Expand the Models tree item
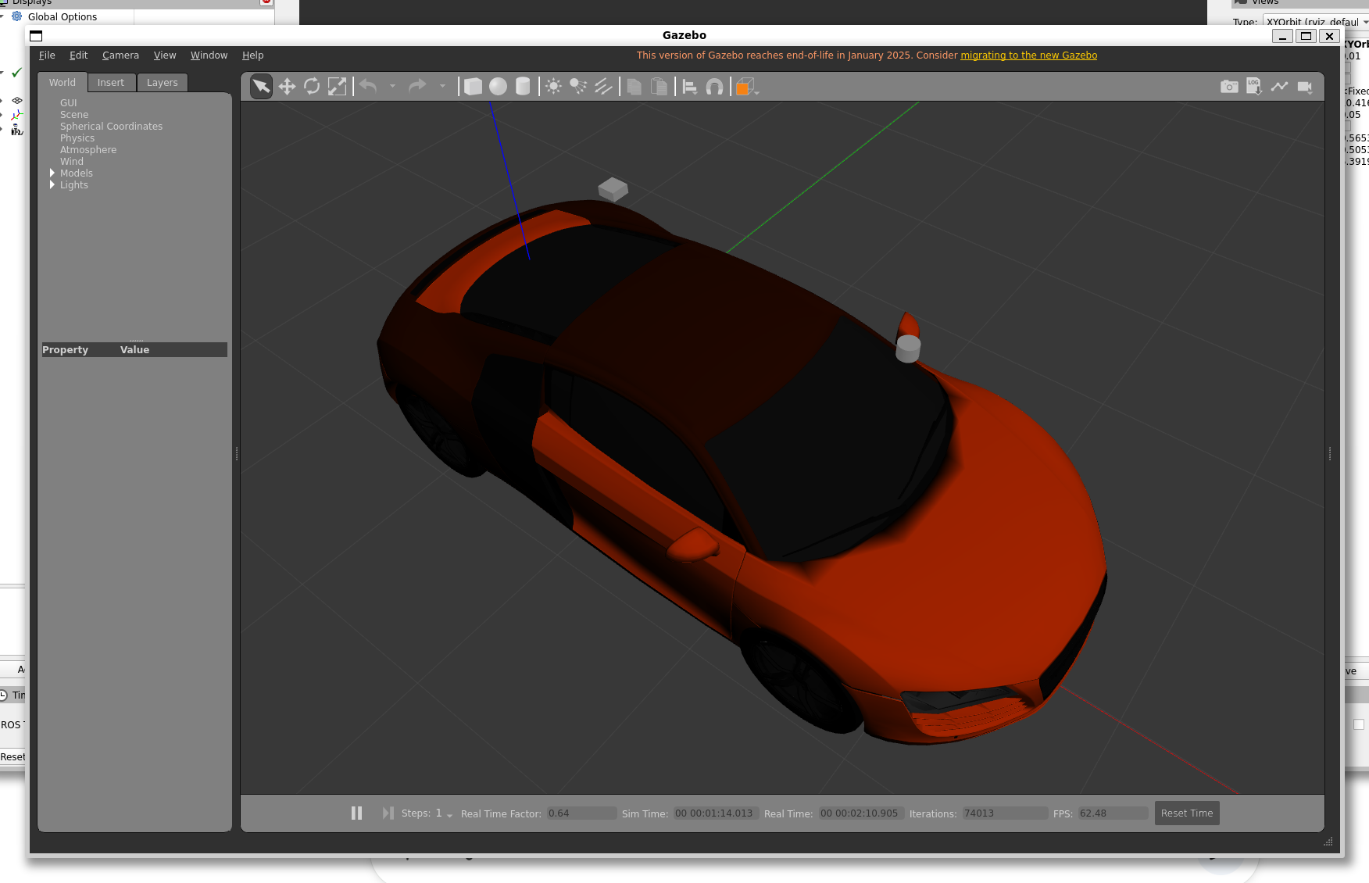Screen dimensions: 1369x883 point(52,173)
